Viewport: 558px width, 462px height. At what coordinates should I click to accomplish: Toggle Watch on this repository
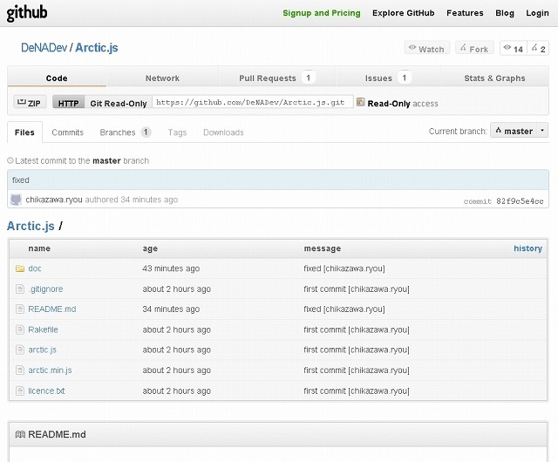point(426,49)
